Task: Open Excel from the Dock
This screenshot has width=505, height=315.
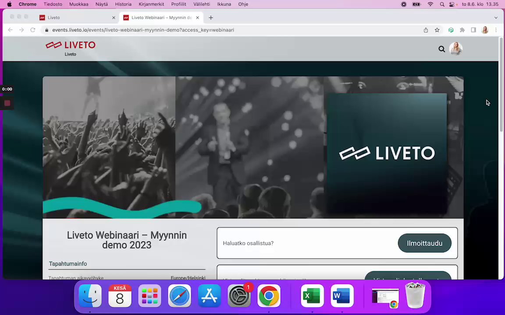Action: [x=312, y=296]
